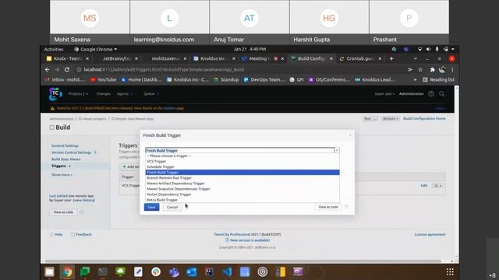Open the Super user dropdown
Viewport: 499px width, 280px height.
coord(384,94)
